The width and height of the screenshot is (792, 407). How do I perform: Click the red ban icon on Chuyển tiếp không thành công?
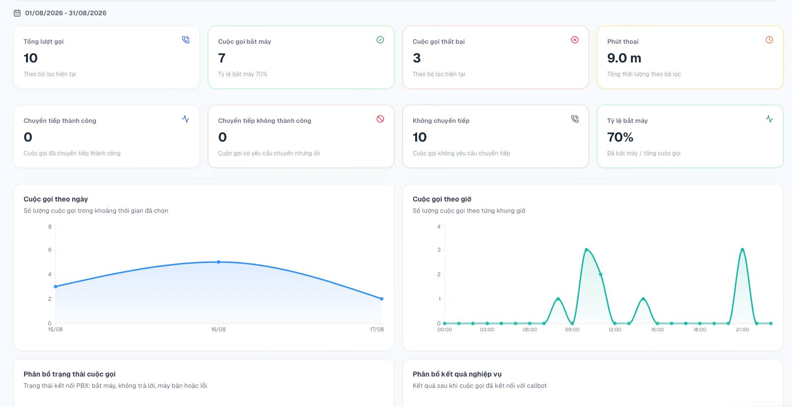pyautogui.click(x=380, y=119)
